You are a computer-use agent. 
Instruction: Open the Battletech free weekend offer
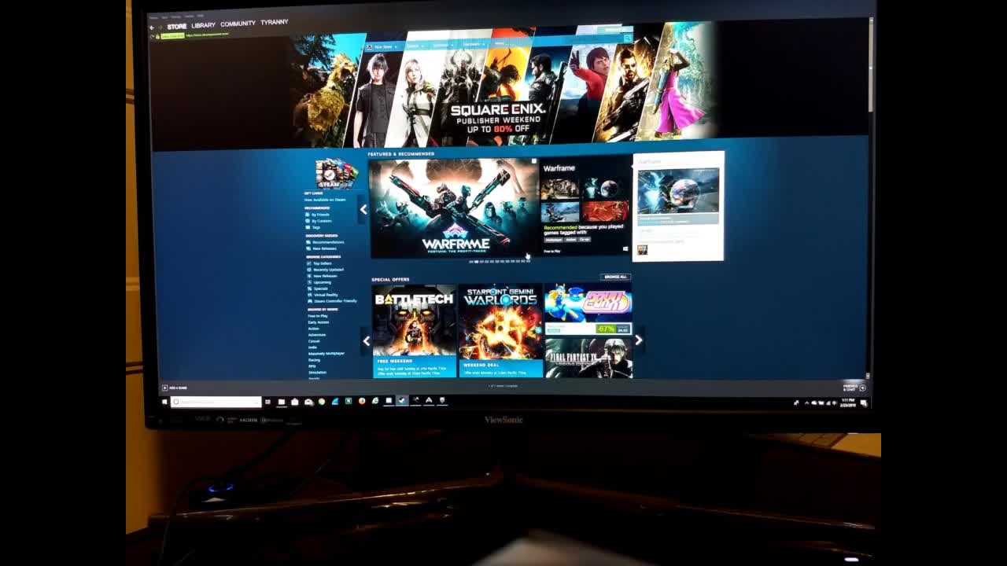pos(415,331)
